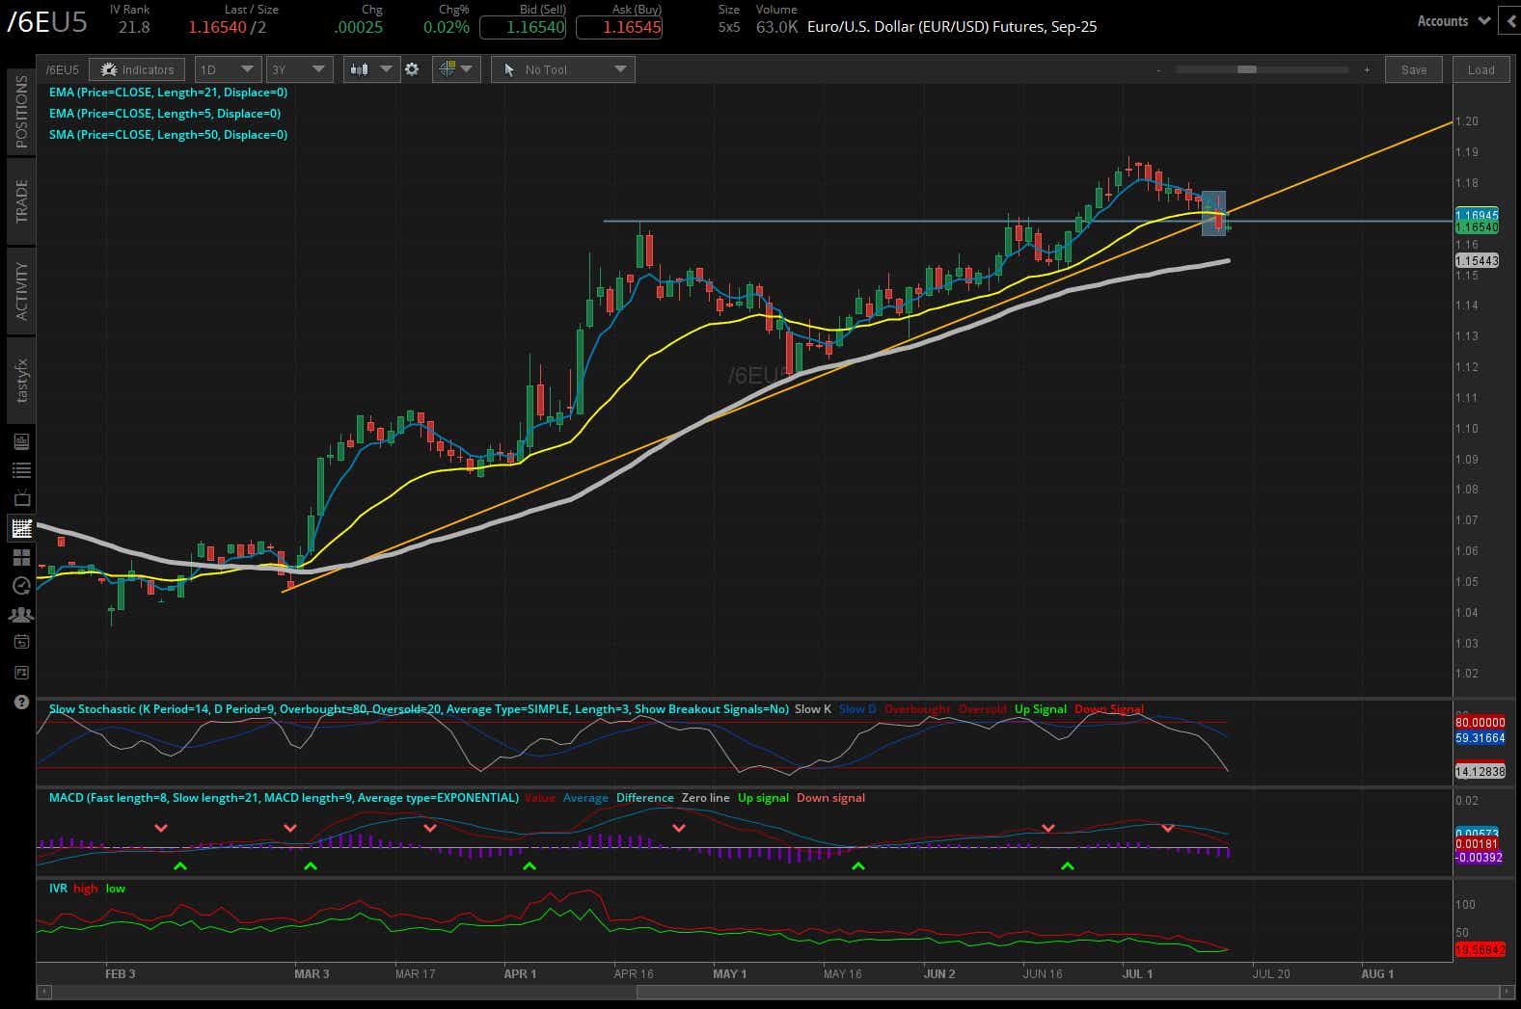Screen dimensions: 1521x1009
Task: Switch to the tastyfx side tab
Action: (x=21, y=380)
